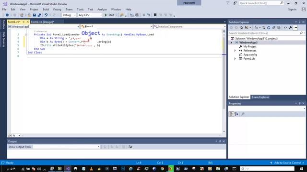Click the notifications filter flag icon
Screen dimensions: 307x172
tap(228, 3)
